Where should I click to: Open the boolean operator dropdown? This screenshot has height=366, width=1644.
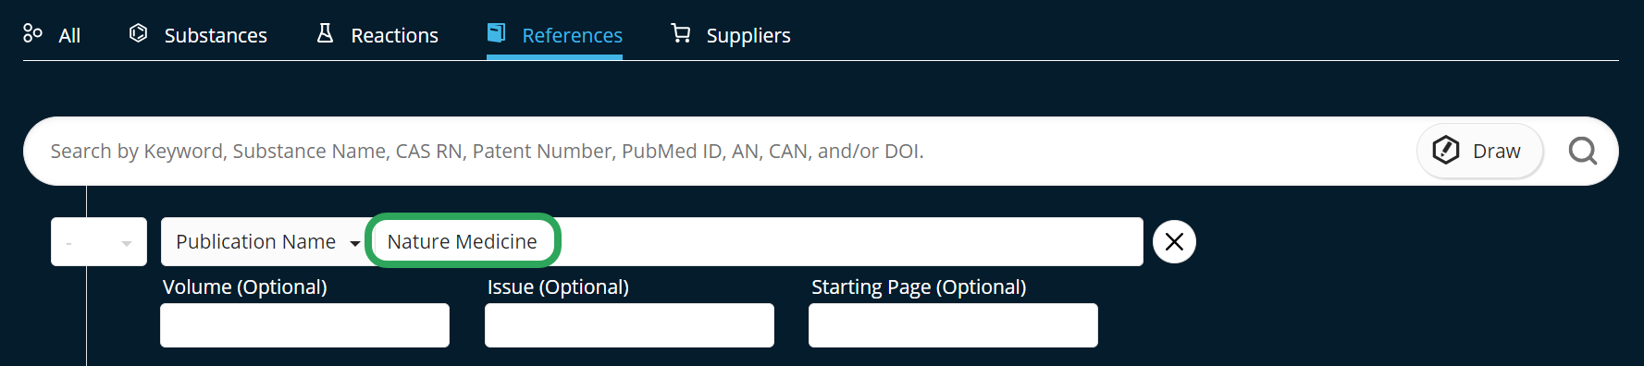click(99, 241)
